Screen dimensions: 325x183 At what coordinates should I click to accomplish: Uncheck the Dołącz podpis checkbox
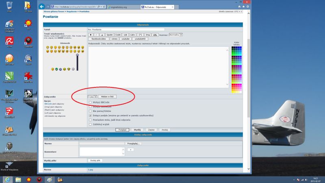(x=90, y=115)
